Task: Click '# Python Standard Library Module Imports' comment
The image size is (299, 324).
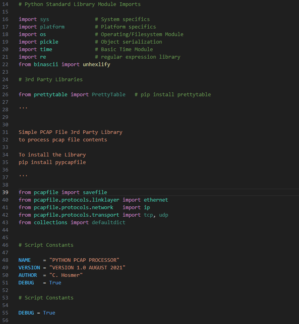Action: pyautogui.click(x=80, y=4)
